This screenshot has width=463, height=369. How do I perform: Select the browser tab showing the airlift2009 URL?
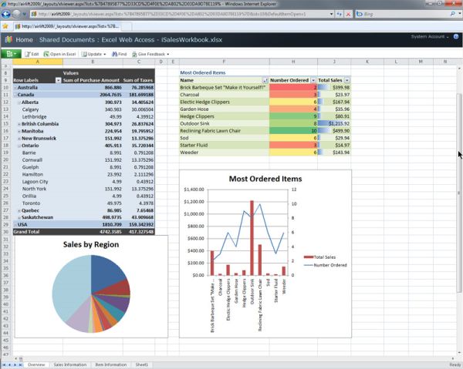[67, 26]
